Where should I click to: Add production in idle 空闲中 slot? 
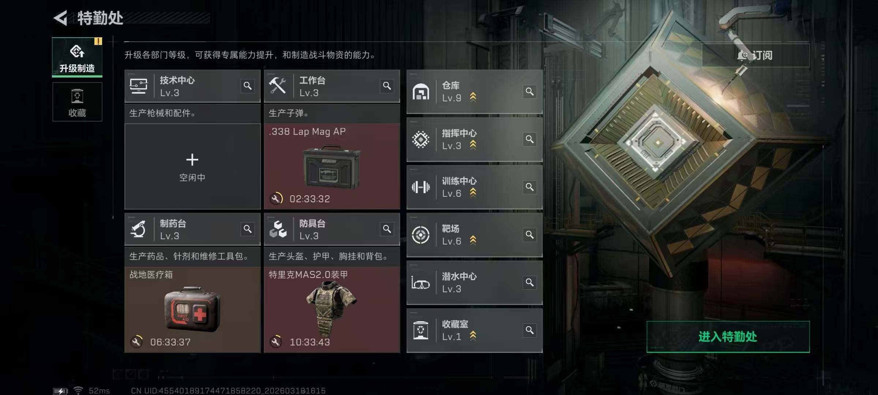(192, 166)
